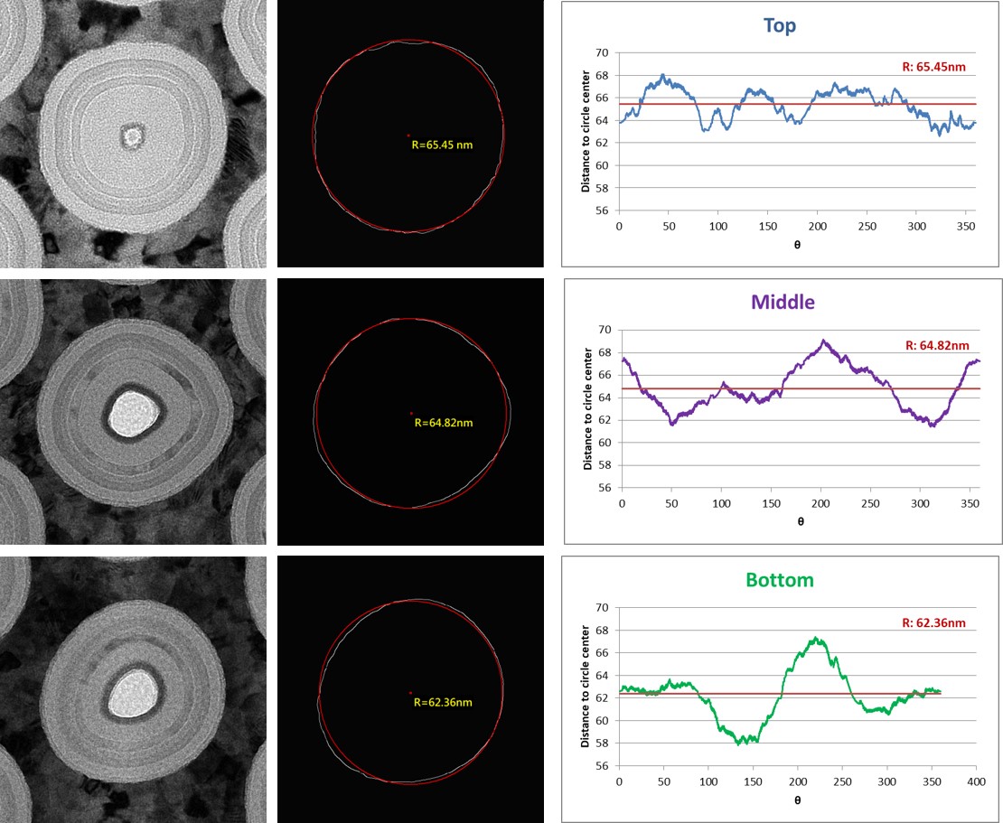Click the blue "Top" chart title
Image resolution: width=1003 pixels, height=823 pixels.
point(779,25)
